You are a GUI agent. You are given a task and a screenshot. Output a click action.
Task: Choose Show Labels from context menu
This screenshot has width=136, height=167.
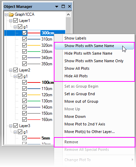point(75,38)
